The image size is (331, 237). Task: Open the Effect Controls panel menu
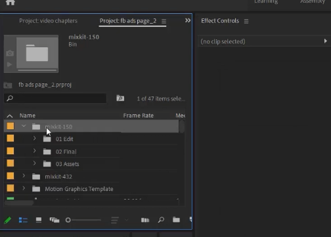(x=246, y=21)
